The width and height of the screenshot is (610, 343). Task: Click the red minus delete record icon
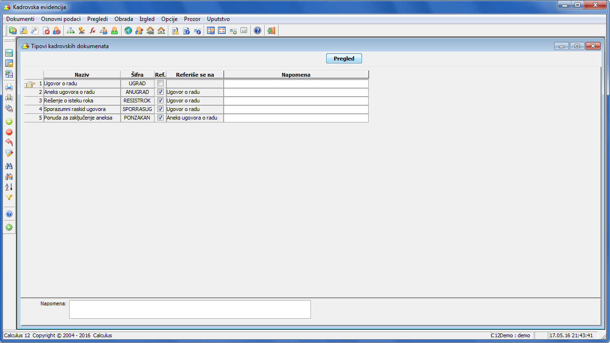coord(9,132)
